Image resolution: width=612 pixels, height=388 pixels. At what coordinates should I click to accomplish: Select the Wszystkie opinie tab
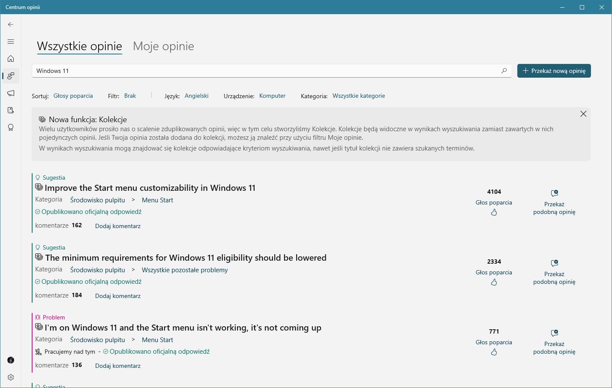[79, 46]
